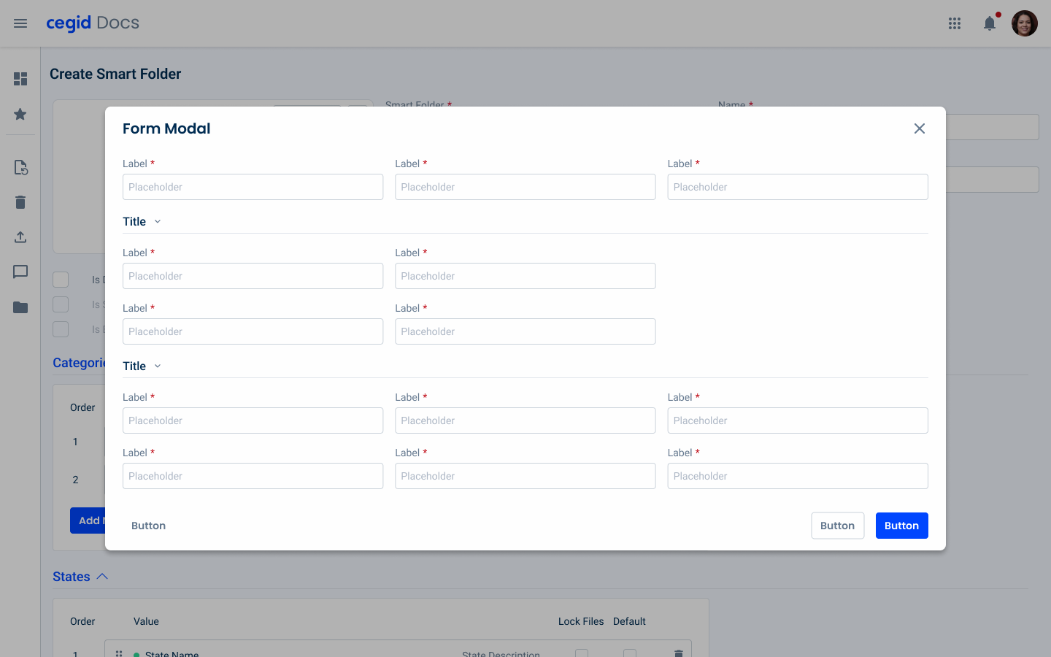Open the comments icon in sidebar

[20, 272]
